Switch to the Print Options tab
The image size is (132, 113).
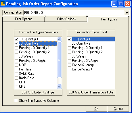point(24,19)
